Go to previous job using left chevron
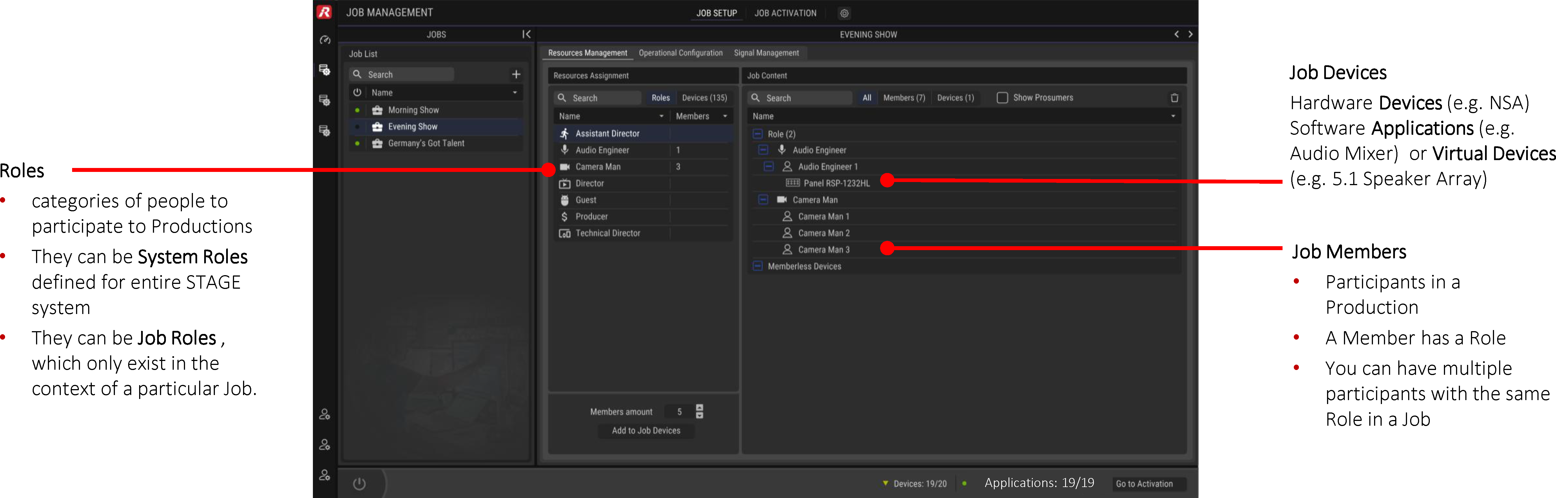Image resolution: width=1556 pixels, height=498 pixels. coord(1177,34)
